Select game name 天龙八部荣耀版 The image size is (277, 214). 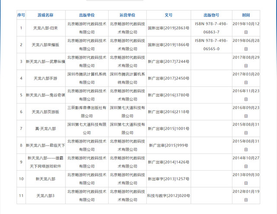tap(45, 45)
